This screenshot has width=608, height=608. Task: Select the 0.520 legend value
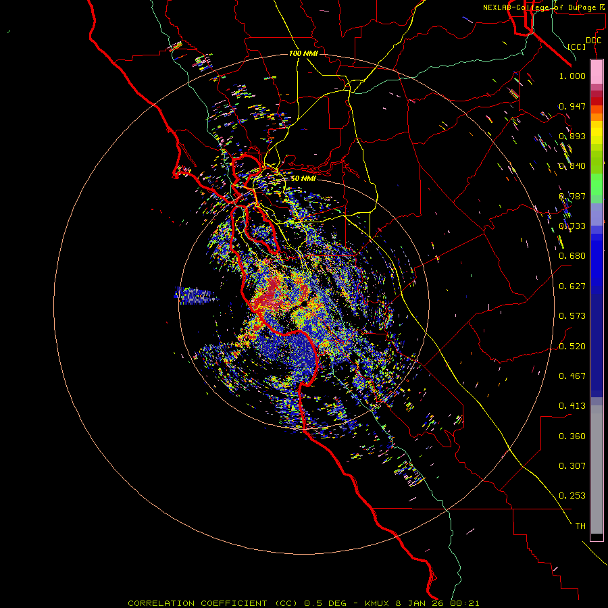[572, 347]
